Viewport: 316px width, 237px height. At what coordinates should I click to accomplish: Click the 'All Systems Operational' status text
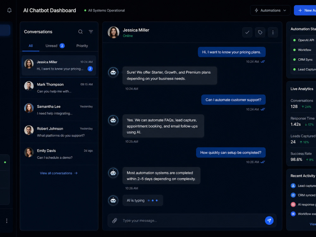(106, 10)
